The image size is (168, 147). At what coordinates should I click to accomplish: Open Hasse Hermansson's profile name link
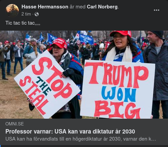(x=45, y=7)
